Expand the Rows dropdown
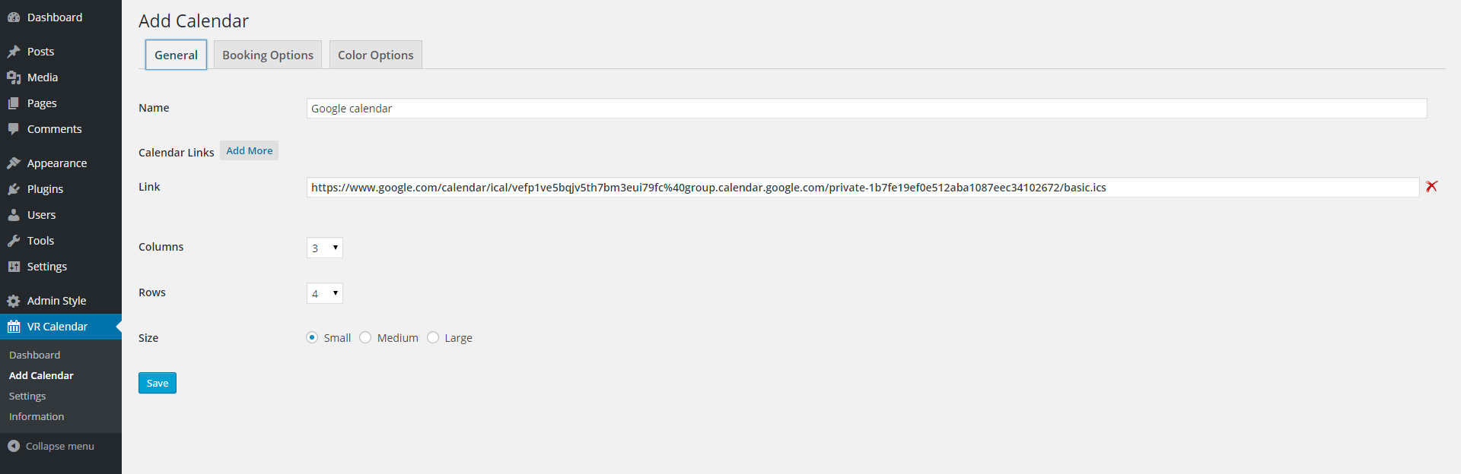The image size is (1461, 474). click(x=325, y=293)
